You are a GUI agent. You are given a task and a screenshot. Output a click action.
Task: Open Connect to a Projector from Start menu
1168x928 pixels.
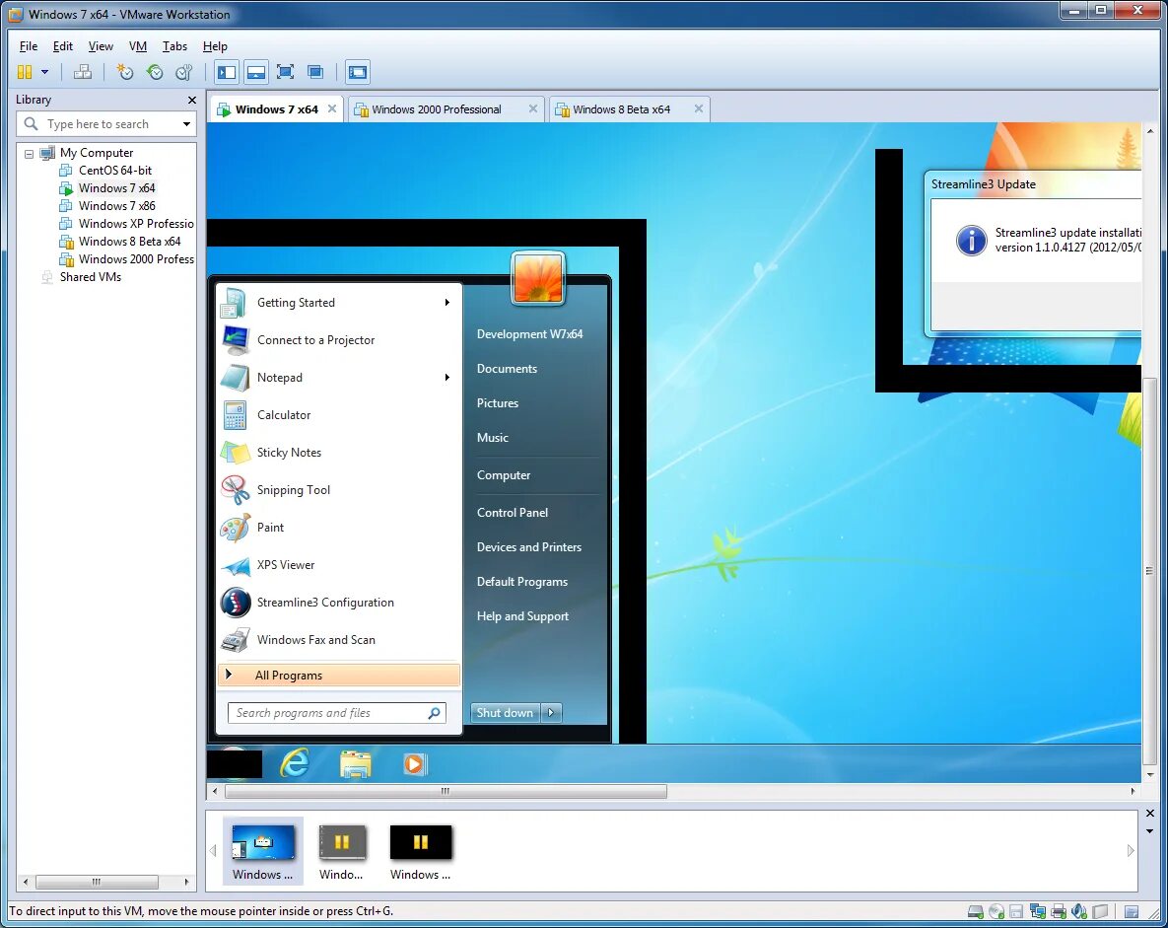(x=339, y=340)
